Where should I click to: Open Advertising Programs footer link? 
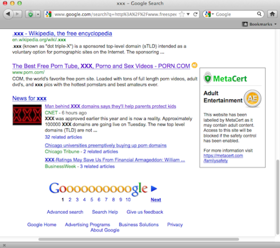coord(88,225)
